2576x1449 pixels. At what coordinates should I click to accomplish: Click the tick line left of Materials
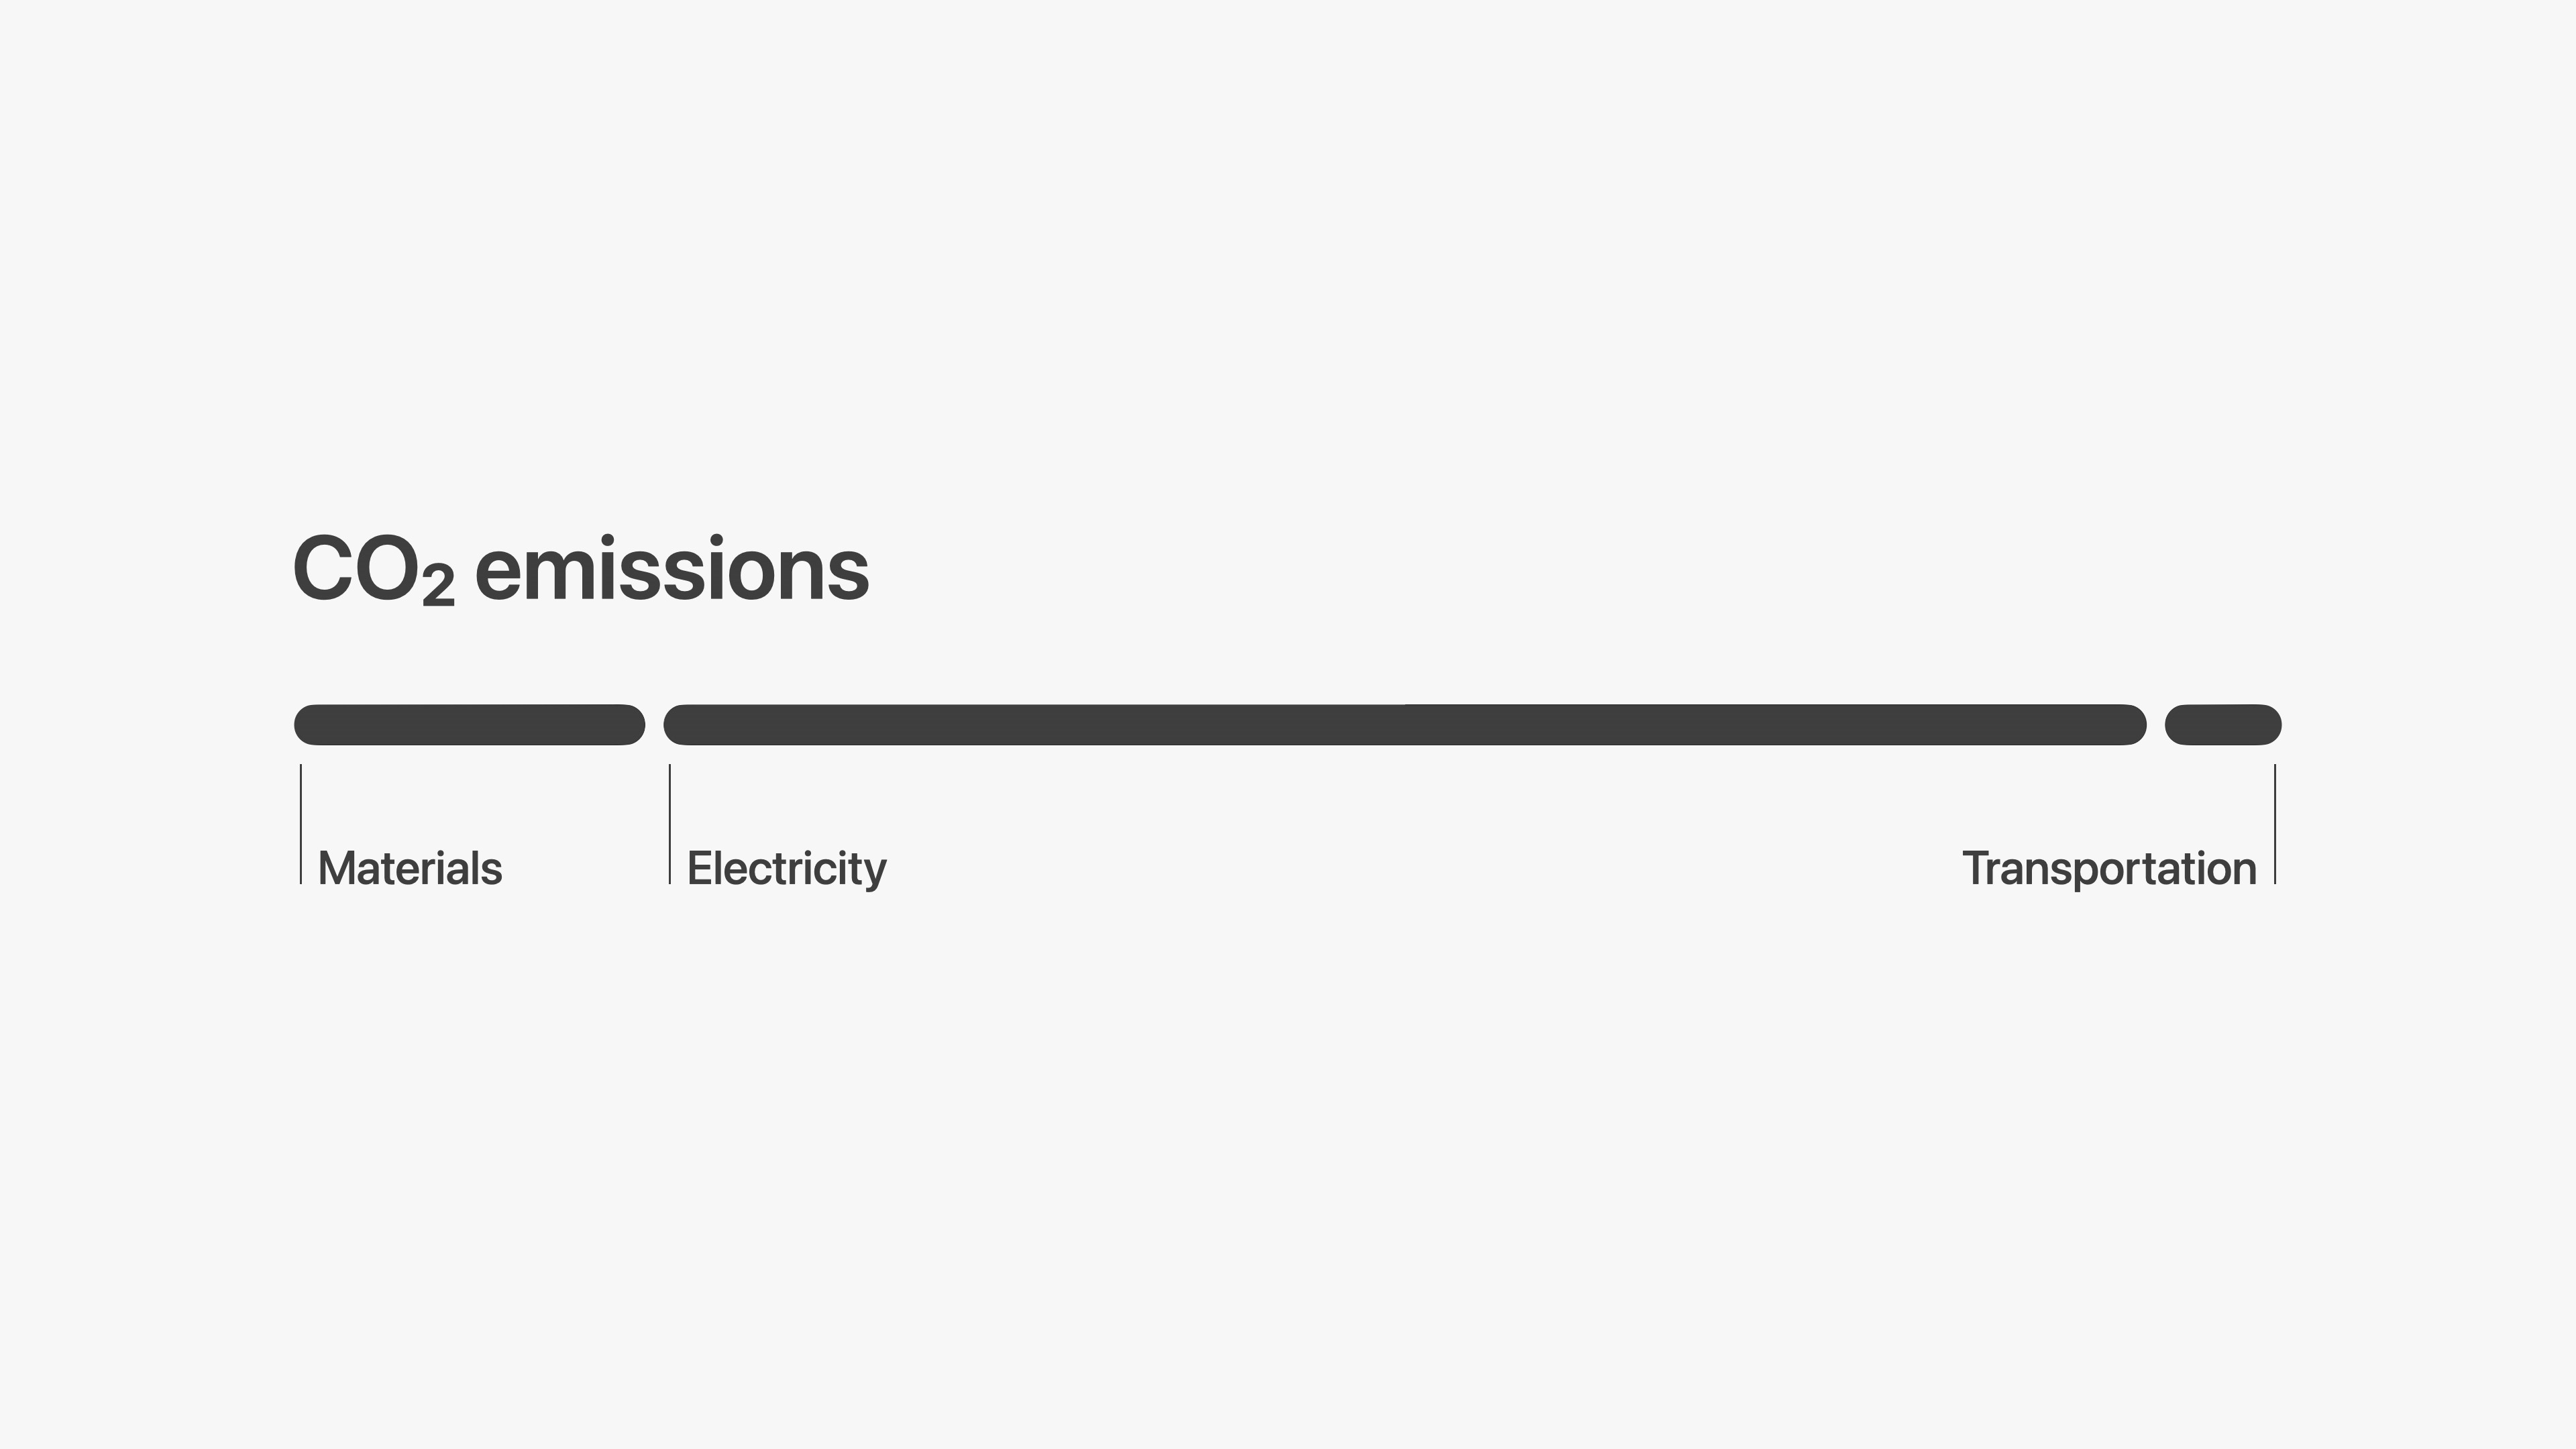[301, 824]
